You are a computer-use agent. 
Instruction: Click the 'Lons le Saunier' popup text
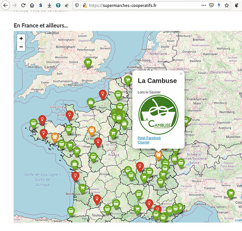149,92
